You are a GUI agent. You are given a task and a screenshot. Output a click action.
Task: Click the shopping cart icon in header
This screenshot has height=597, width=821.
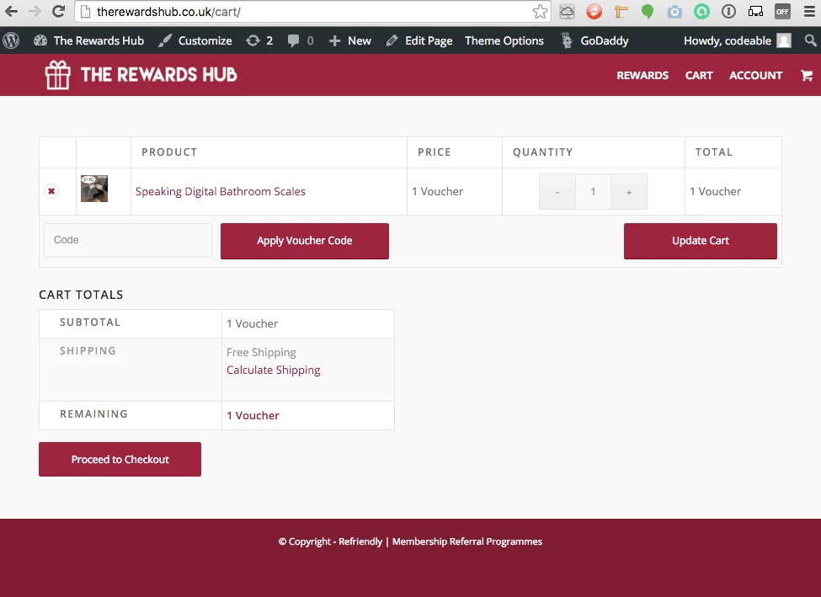coord(806,75)
